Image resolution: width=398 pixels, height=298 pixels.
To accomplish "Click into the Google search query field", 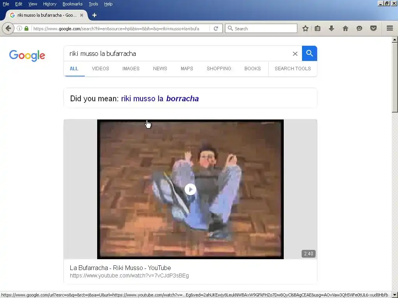I will 178,54.
